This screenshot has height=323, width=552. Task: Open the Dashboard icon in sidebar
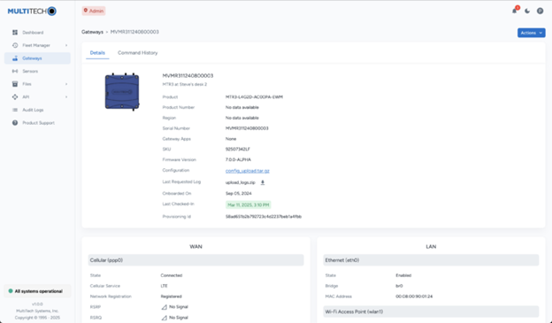click(x=15, y=33)
